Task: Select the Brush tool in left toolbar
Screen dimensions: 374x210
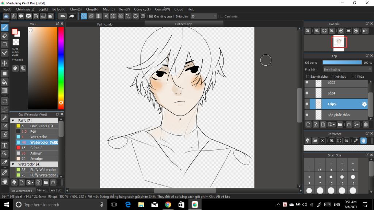Action: coord(4,27)
